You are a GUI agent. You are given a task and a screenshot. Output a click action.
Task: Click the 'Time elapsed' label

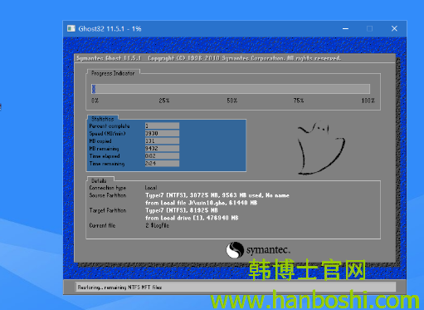point(105,156)
